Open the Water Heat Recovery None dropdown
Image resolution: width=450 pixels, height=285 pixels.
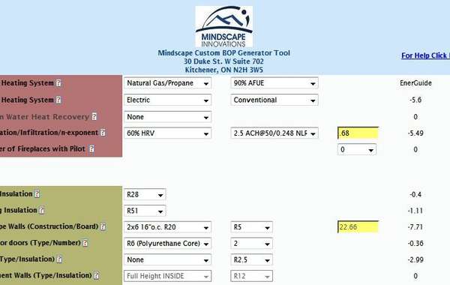167,117
